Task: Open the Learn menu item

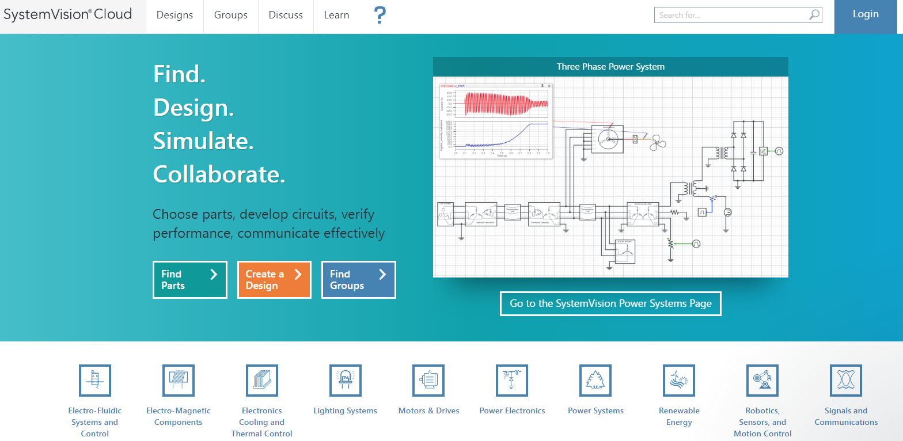Action: 337,16
